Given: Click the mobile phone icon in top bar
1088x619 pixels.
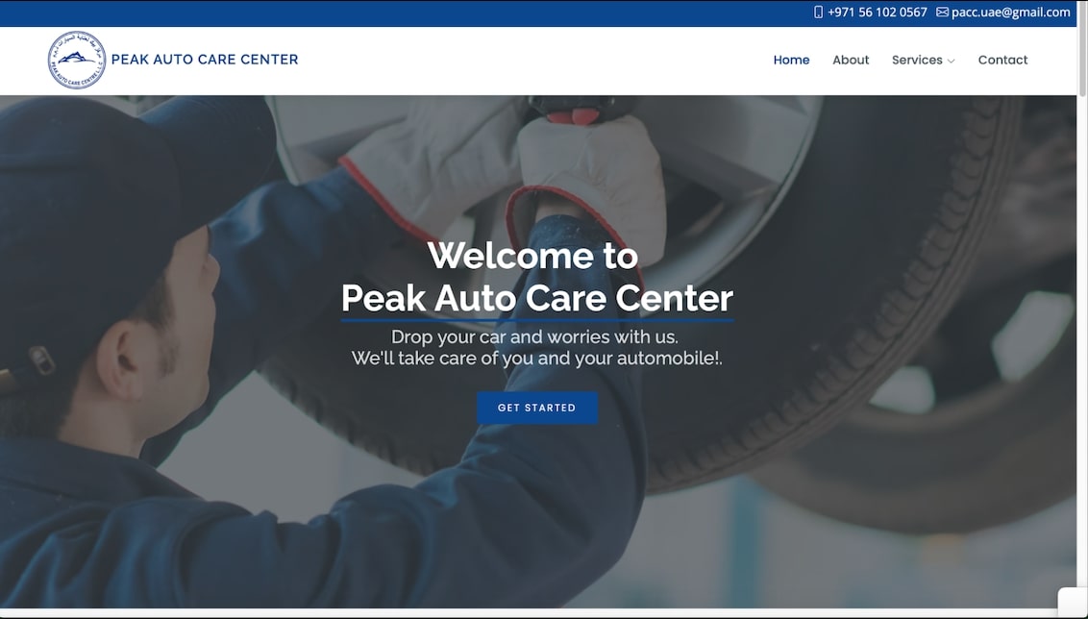Looking at the screenshot, I should point(818,12).
